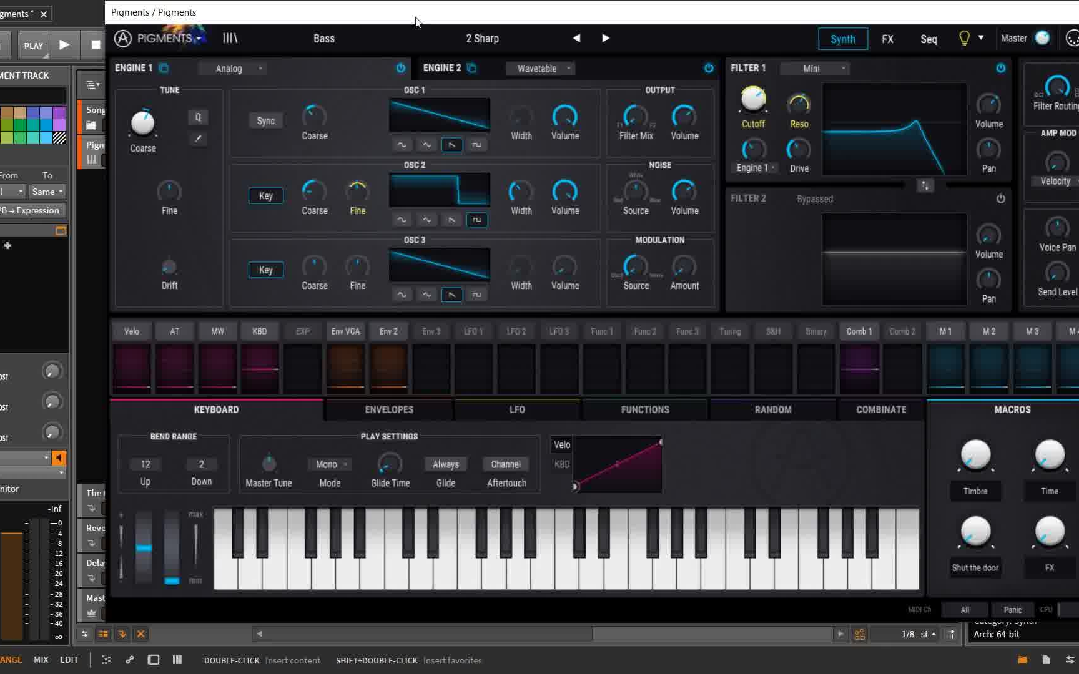1079x674 pixels.
Task: Select OSC 2 triangle waveform icon
Action: [x=426, y=220]
